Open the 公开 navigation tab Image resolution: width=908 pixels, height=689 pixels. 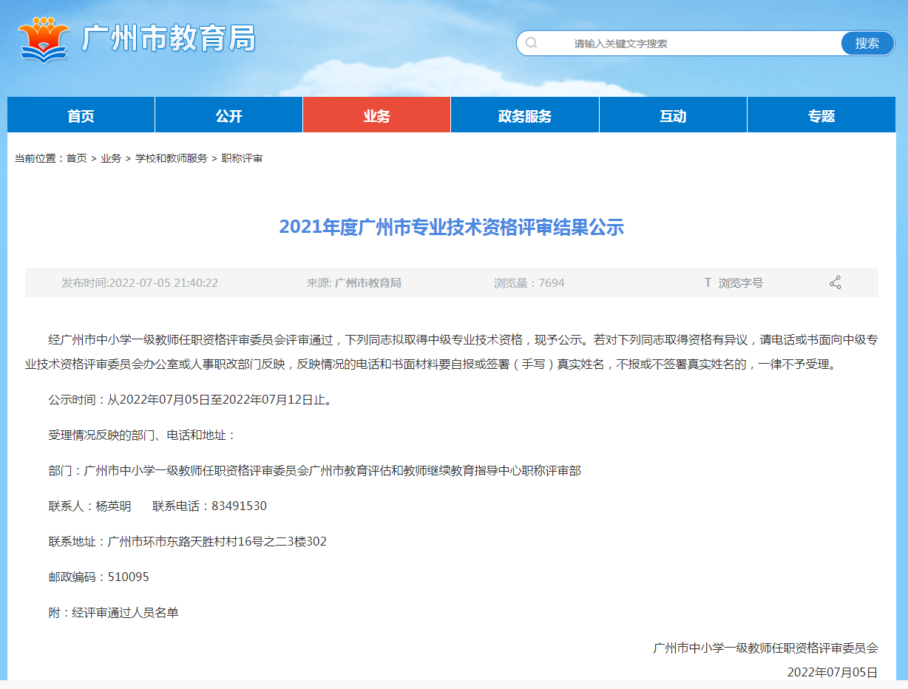coord(229,115)
